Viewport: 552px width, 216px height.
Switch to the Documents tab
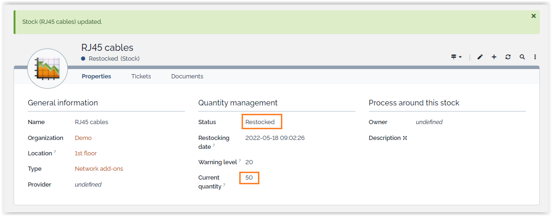(187, 76)
